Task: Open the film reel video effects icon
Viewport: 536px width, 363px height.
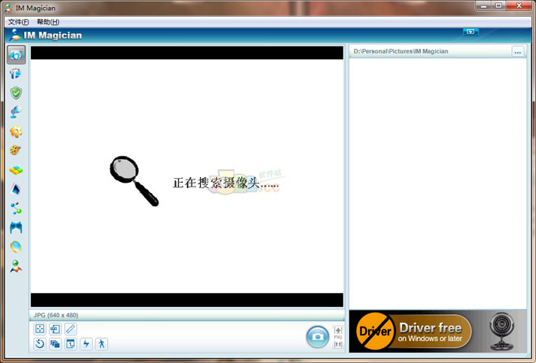Action: [16, 150]
